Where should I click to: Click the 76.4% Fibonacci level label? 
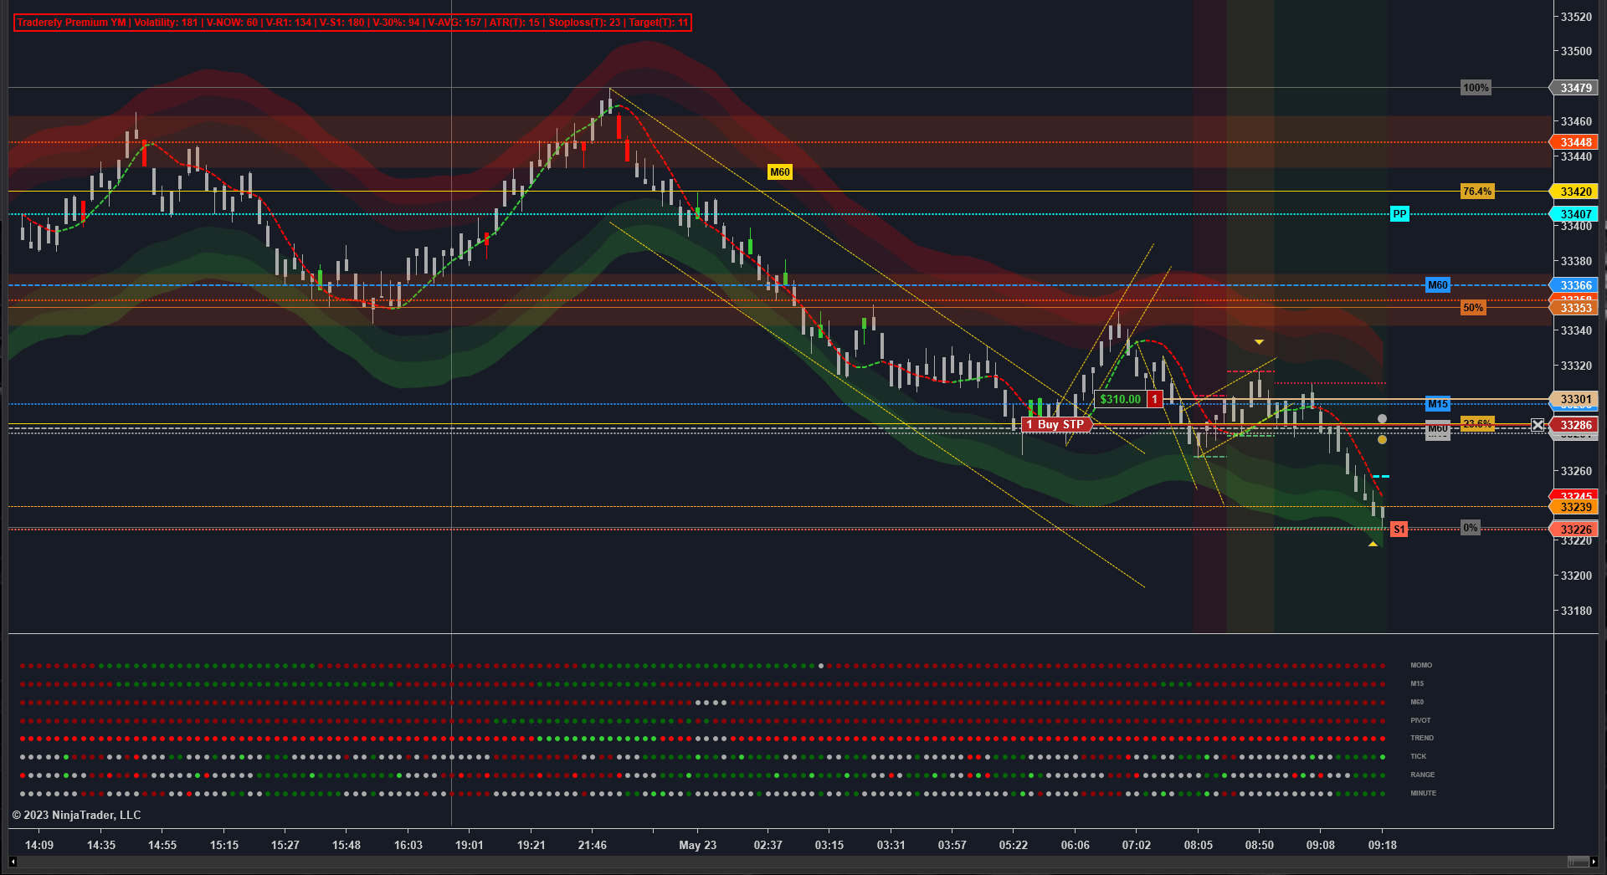pyautogui.click(x=1477, y=192)
